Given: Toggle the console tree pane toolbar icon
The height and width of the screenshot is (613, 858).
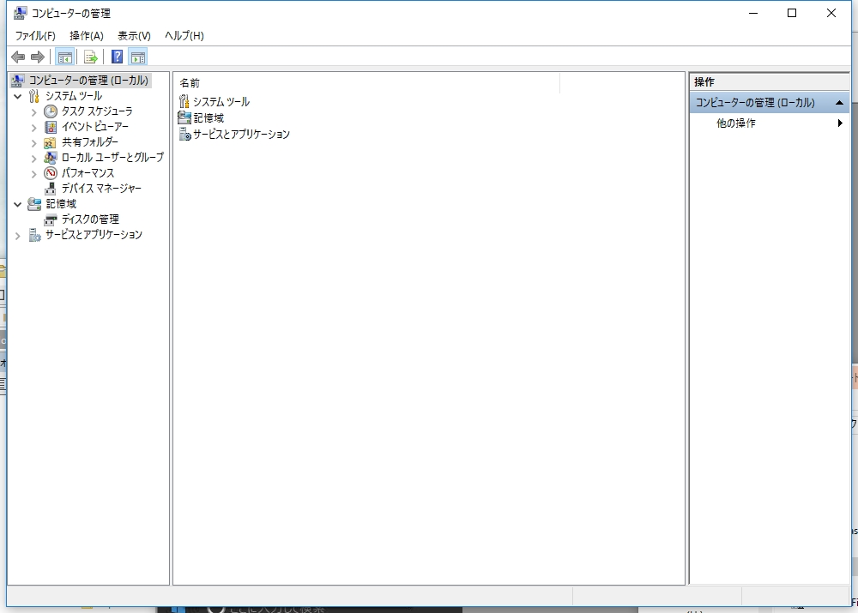Looking at the screenshot, I should click(x=64, y=57).
